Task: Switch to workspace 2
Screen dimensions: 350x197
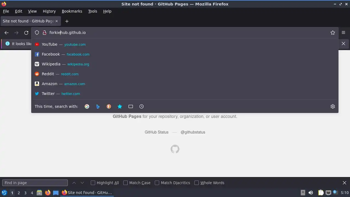Action: [x=19, y=193]
